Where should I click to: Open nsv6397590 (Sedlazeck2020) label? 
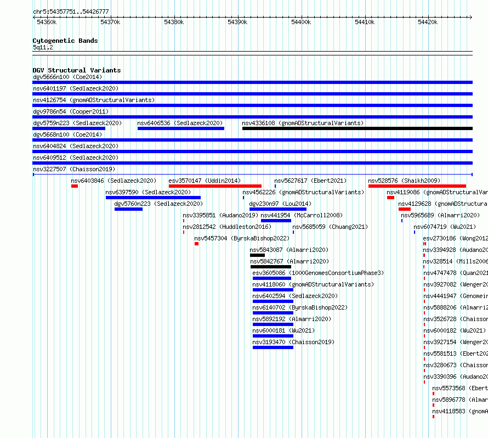148,192
